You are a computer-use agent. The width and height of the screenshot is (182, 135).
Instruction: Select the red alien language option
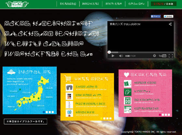[x=159, y=4]
